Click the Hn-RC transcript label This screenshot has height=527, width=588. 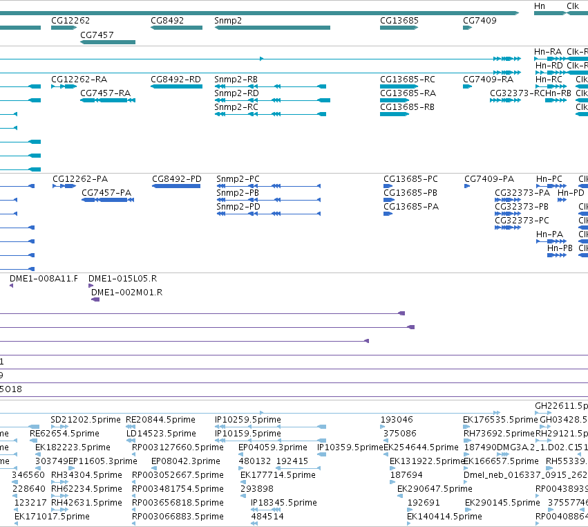[549, 80]
